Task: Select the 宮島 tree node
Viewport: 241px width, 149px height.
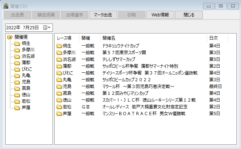Action: click(x=26, y=88)
